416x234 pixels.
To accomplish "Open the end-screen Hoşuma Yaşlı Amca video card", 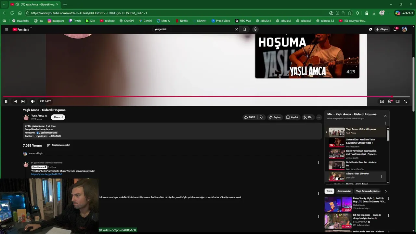I will point(307,56).
